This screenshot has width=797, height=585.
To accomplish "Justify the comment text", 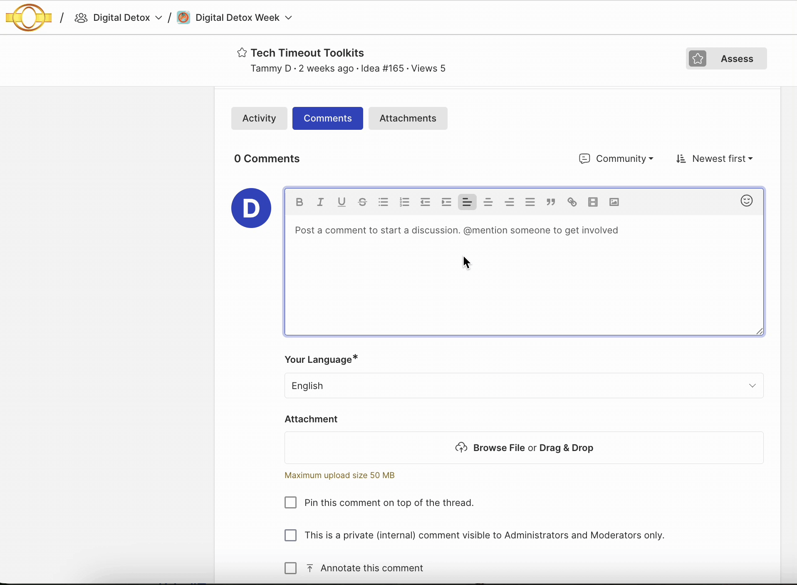I will pos(530,202).
